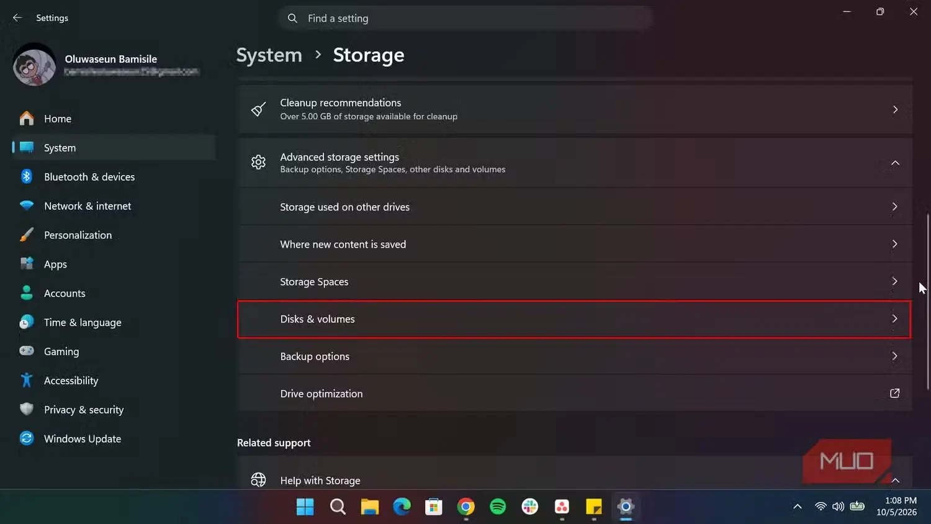The width and height of the screenshot is (931, 524).
Task: Click System in the breadcrumb
Action: click(269, 55)
